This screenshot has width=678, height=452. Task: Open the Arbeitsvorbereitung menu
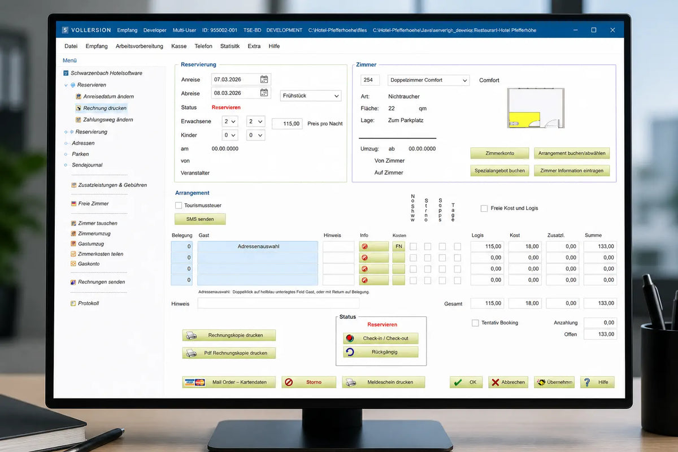[x=140, y=46]
